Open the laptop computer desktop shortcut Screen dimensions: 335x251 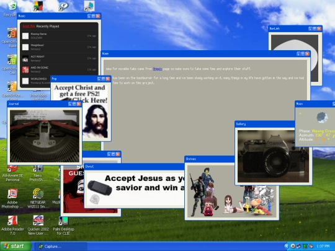click(x=89, y=6)
